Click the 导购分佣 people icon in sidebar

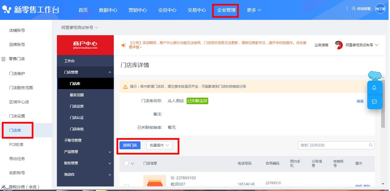point(3,187)
